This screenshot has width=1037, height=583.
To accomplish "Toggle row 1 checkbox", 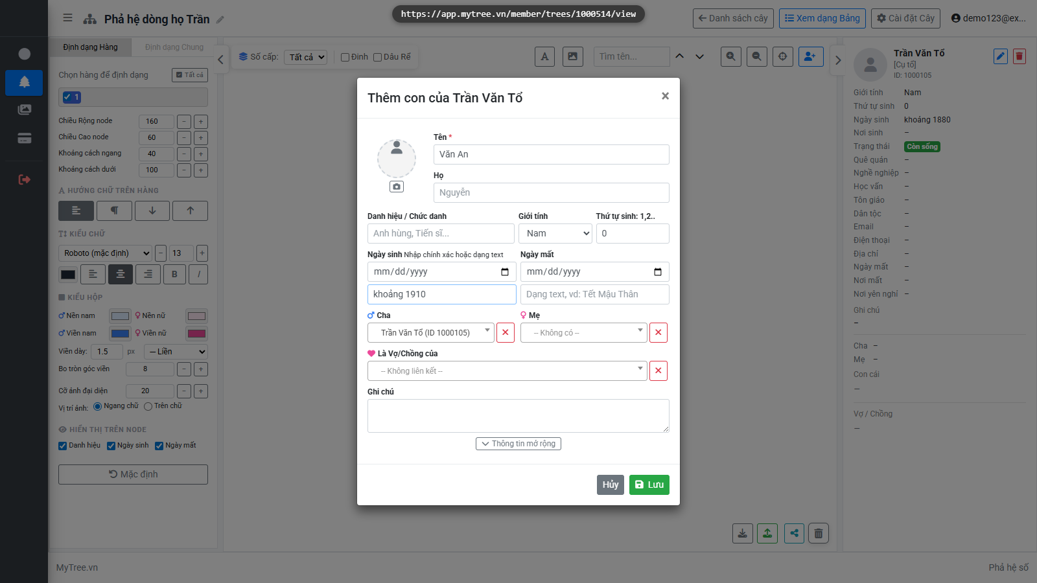I will click(x=67, y=97).
